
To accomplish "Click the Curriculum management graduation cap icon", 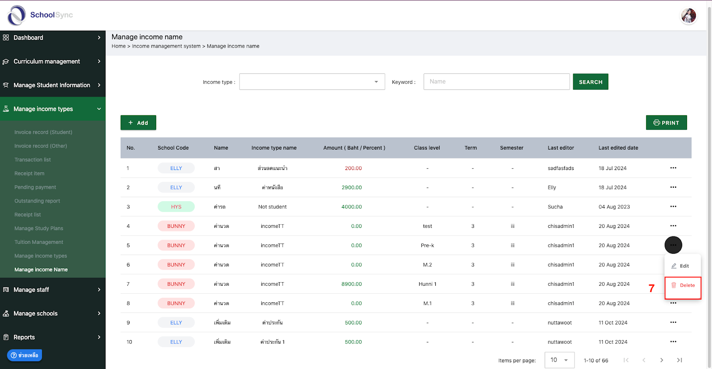I will click(6, 61).
